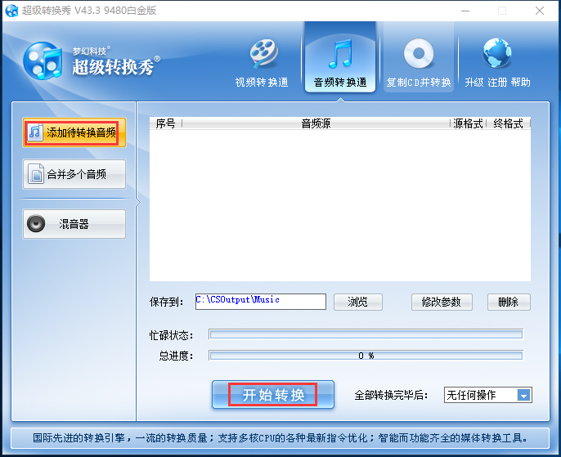Screen dimensions: 561x457
Task: Click the 删除 delete button
Action: point(509,302)
